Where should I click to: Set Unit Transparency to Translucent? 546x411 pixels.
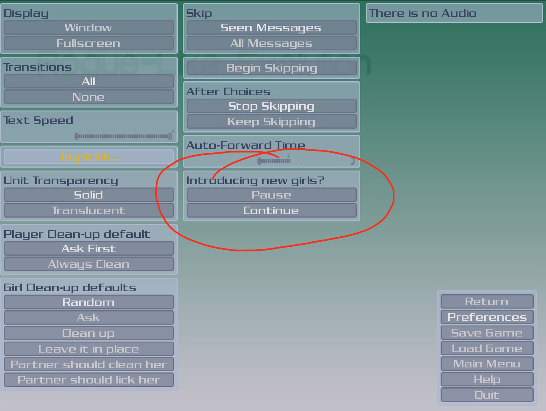(x=88, y=210)
